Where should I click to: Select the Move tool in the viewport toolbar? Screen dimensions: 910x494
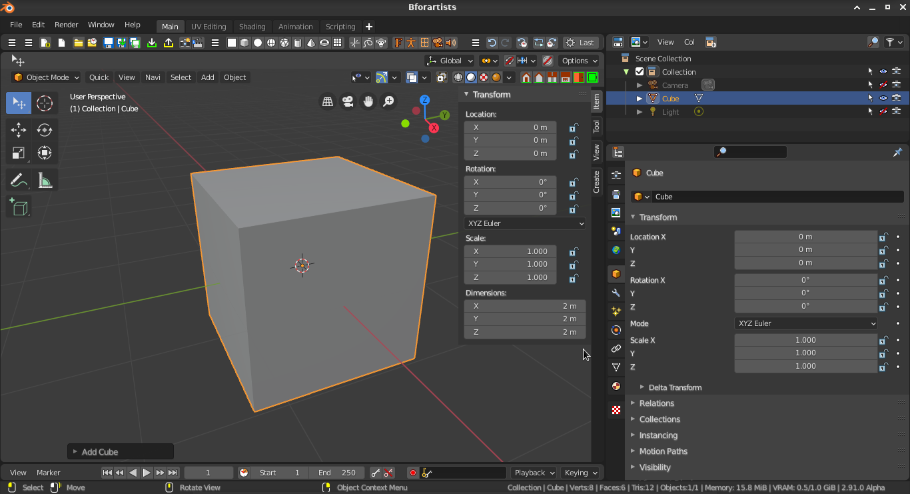tap(19, 130)
